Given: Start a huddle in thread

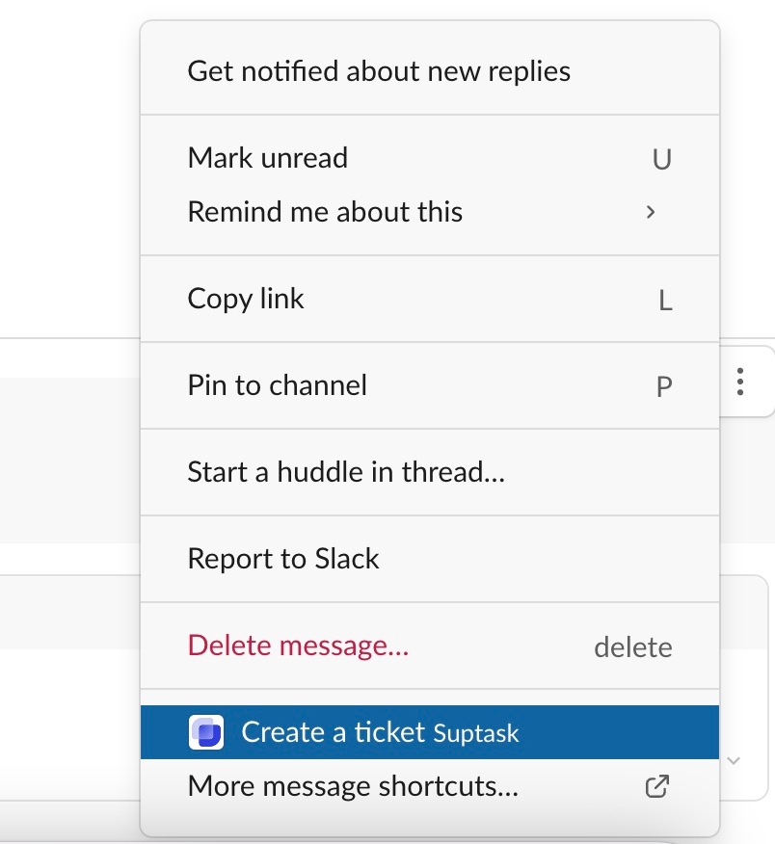Looking at the screenshot, I should (346, 472).
